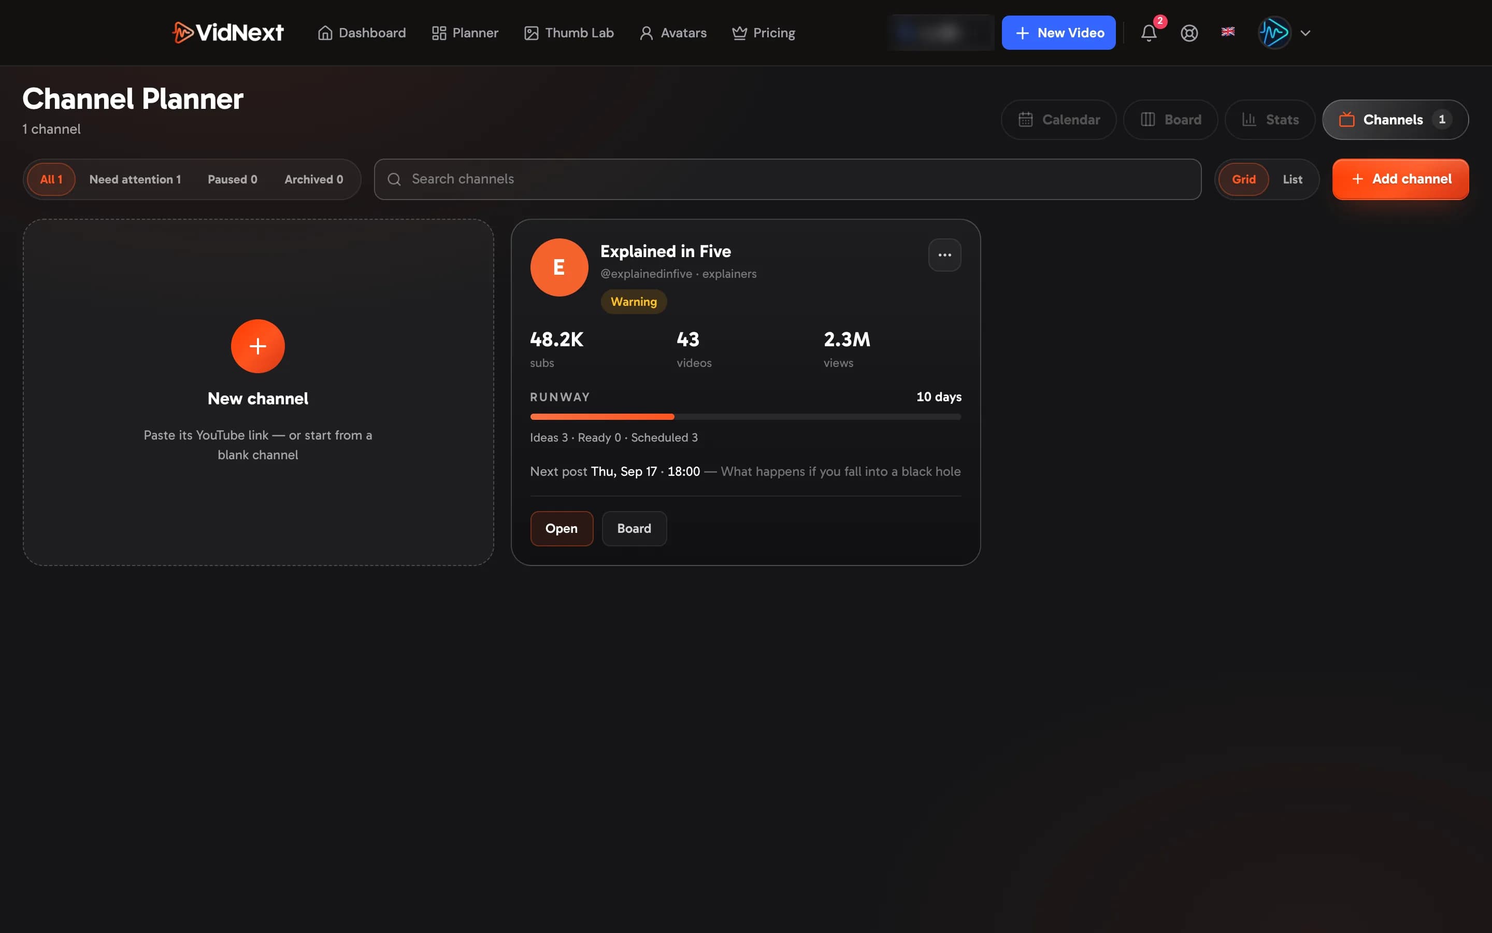Click the E avatar of Explained in Five
This screenshot has width=1492, height=933.
coord(559,267)
